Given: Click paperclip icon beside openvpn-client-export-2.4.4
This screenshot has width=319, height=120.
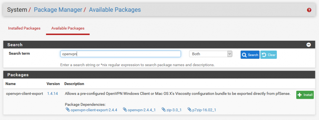Looking at the screenshot, I should pyautogui.click(x=68, y=110).
